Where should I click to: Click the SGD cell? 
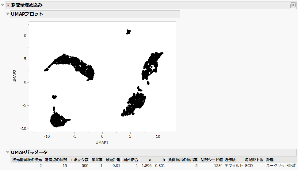pos(249,166)
